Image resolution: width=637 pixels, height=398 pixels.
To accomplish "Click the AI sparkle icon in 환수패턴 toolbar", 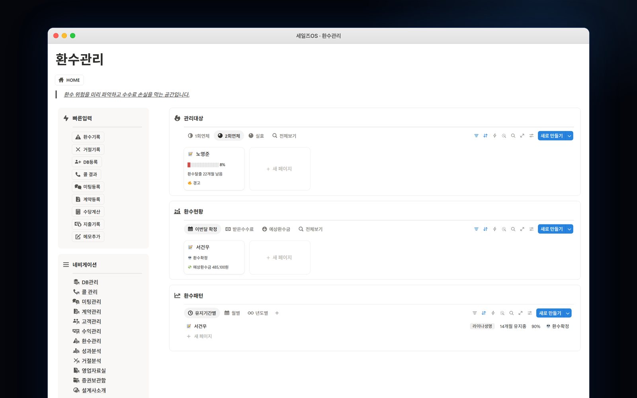I will click(x=502, y=313).
